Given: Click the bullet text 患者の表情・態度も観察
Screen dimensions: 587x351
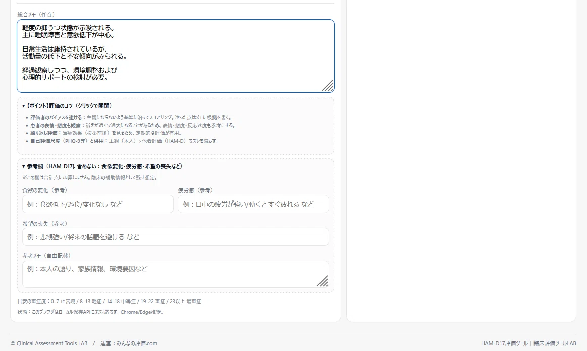Looking at the screenshot, I should (x=56, y=125).
